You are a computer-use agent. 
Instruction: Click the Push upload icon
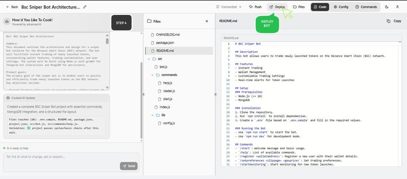[x=250, y=7]
